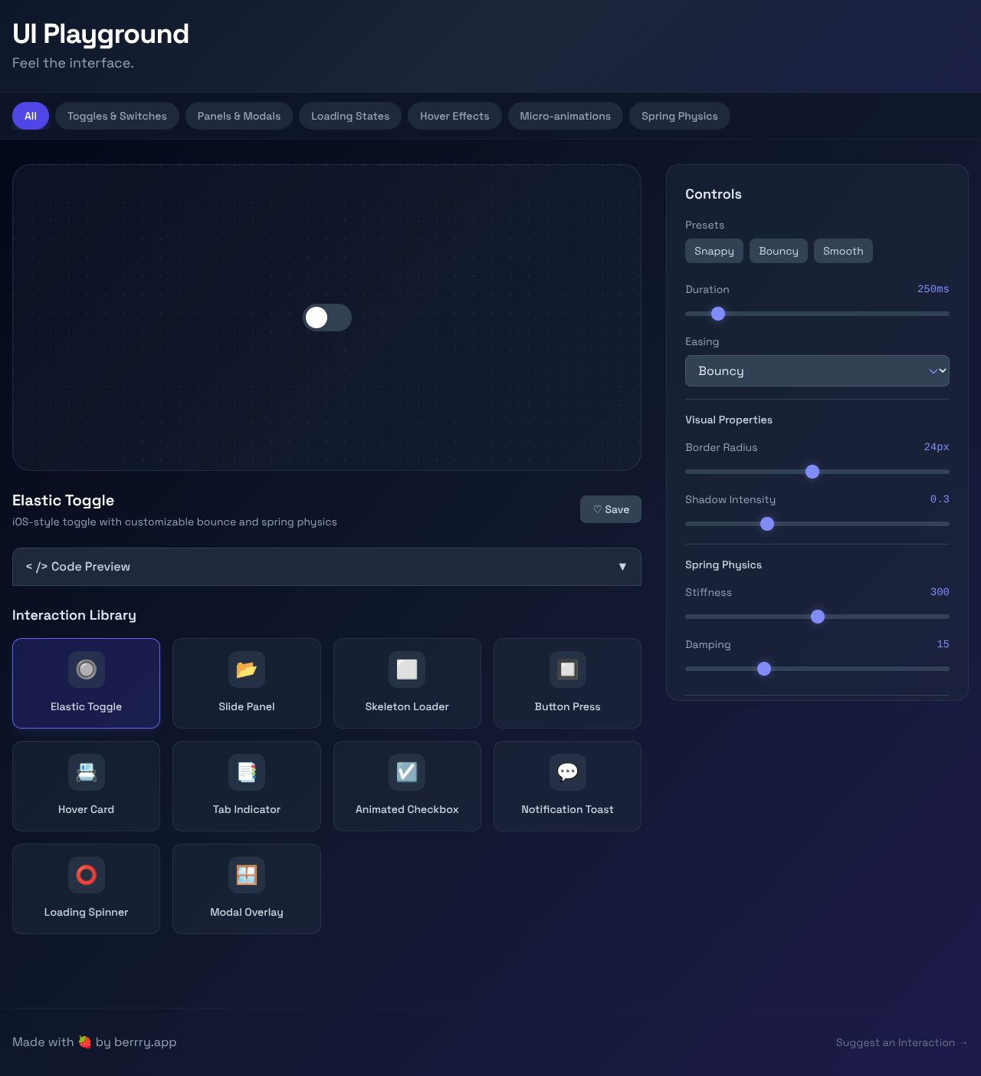Expand the Code Preview section
Screen dimensions: 981x1076
click(x=326, y=567)
